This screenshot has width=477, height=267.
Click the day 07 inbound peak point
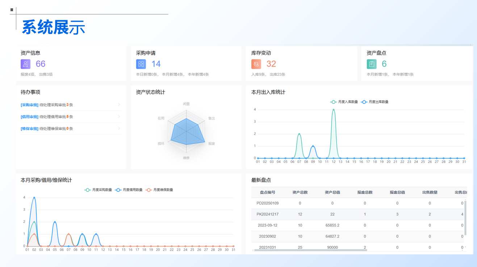click(299, 134)
